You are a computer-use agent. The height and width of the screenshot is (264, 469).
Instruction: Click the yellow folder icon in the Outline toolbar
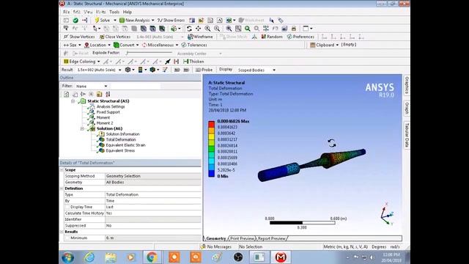click(x=100, y=94)
